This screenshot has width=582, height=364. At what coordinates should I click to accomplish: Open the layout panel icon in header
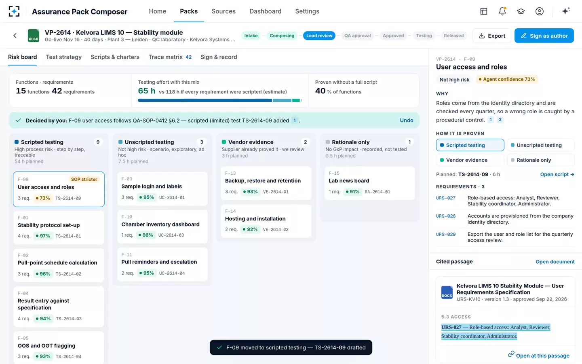pos(484,11)
